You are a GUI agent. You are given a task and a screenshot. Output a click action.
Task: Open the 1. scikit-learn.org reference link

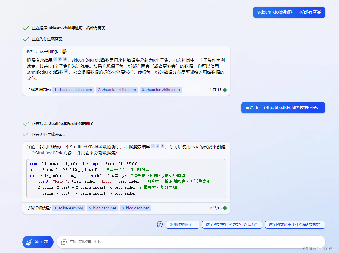point(69,208)
